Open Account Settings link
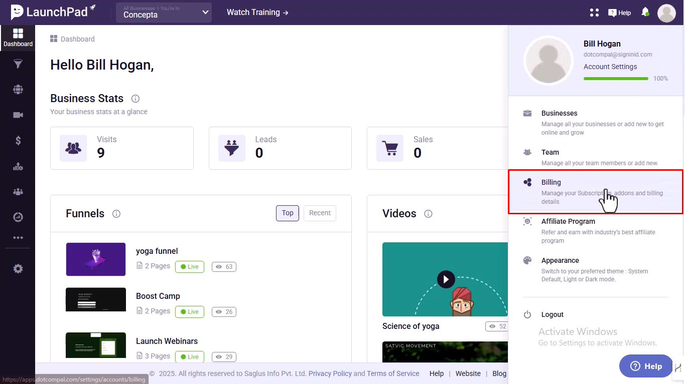Viewport: 685px width, 384px height. (610, 67)
